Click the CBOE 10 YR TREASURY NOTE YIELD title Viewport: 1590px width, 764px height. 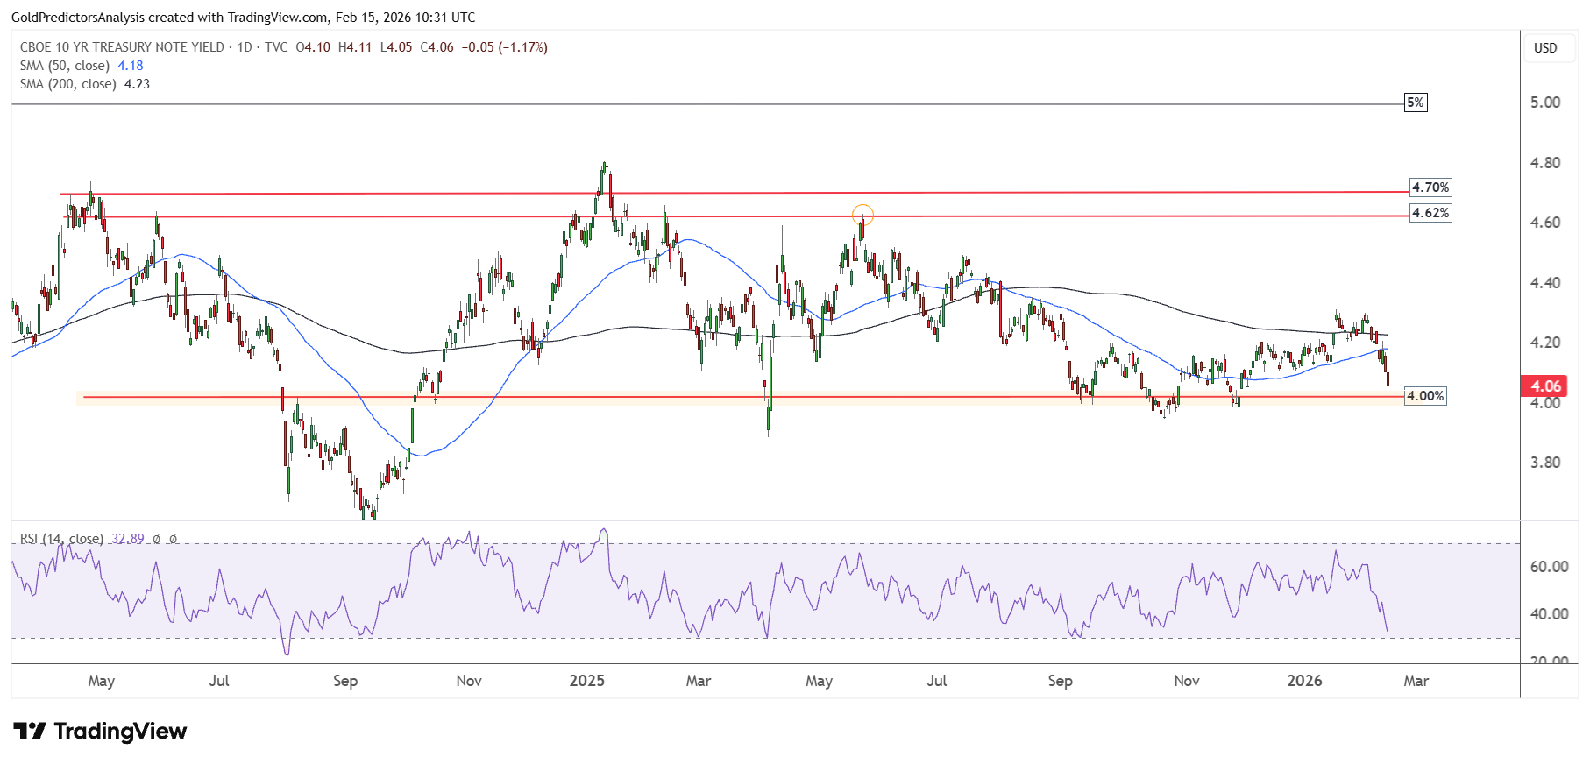(122, 47)
